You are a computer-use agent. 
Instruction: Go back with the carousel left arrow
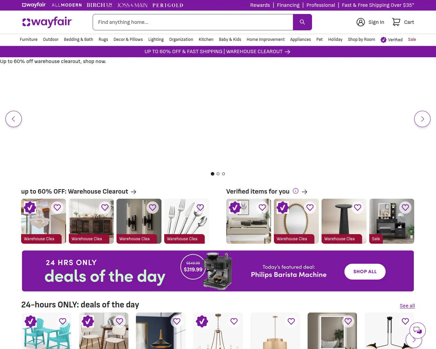(x=14, y=119)
